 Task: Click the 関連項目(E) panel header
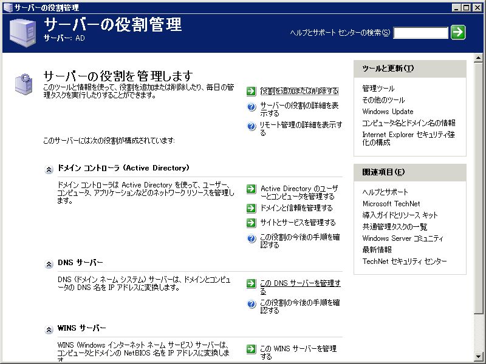tap(409, 172)
